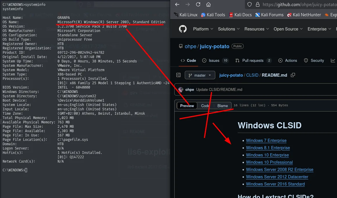Open the master branch dropdown
This screenshot has width=337, height=198.
[x=200, y=75]
